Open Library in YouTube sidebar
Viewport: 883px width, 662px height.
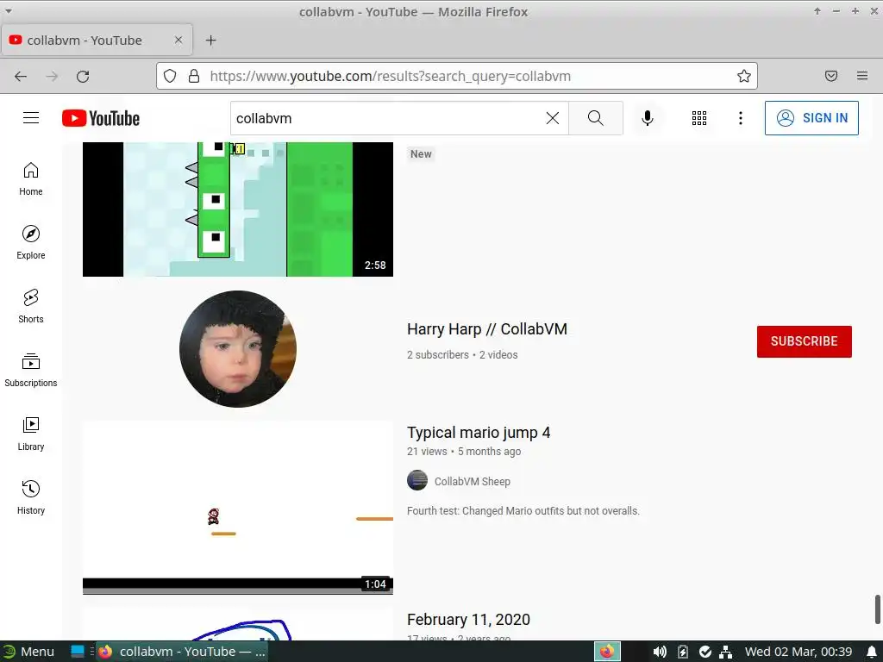click(31, 434)
